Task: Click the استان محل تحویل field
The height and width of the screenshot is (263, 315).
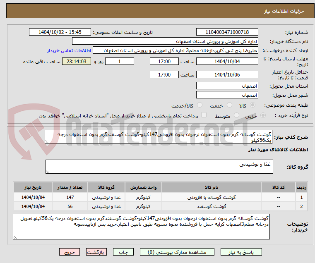Action: (x=227, y=86)
